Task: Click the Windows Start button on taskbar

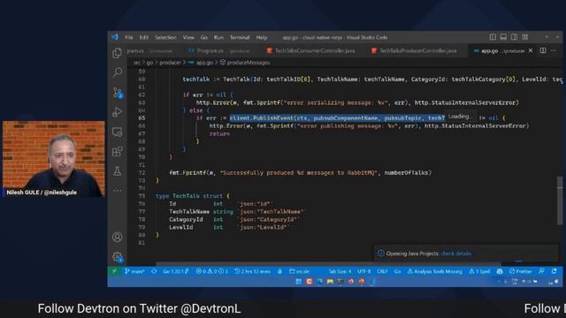Action: pyautogui.click(x=299, y=282)
